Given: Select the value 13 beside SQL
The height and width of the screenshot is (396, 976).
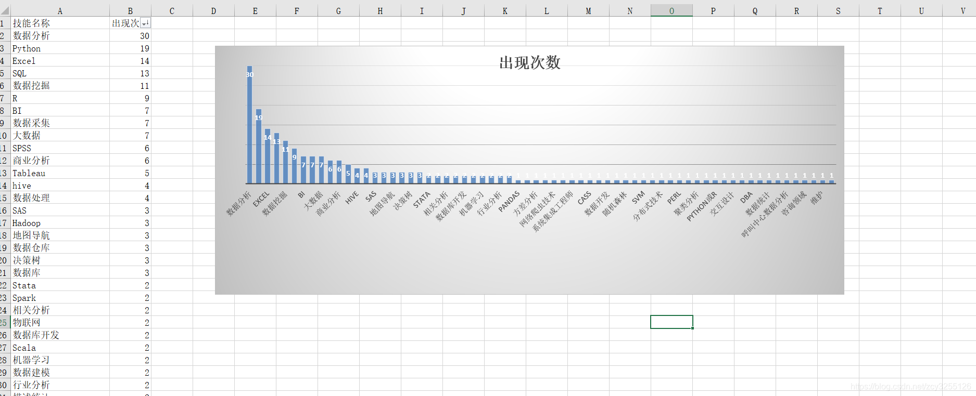Looking at the screenshot, I should pyautogui.click(x=130, y=73).
